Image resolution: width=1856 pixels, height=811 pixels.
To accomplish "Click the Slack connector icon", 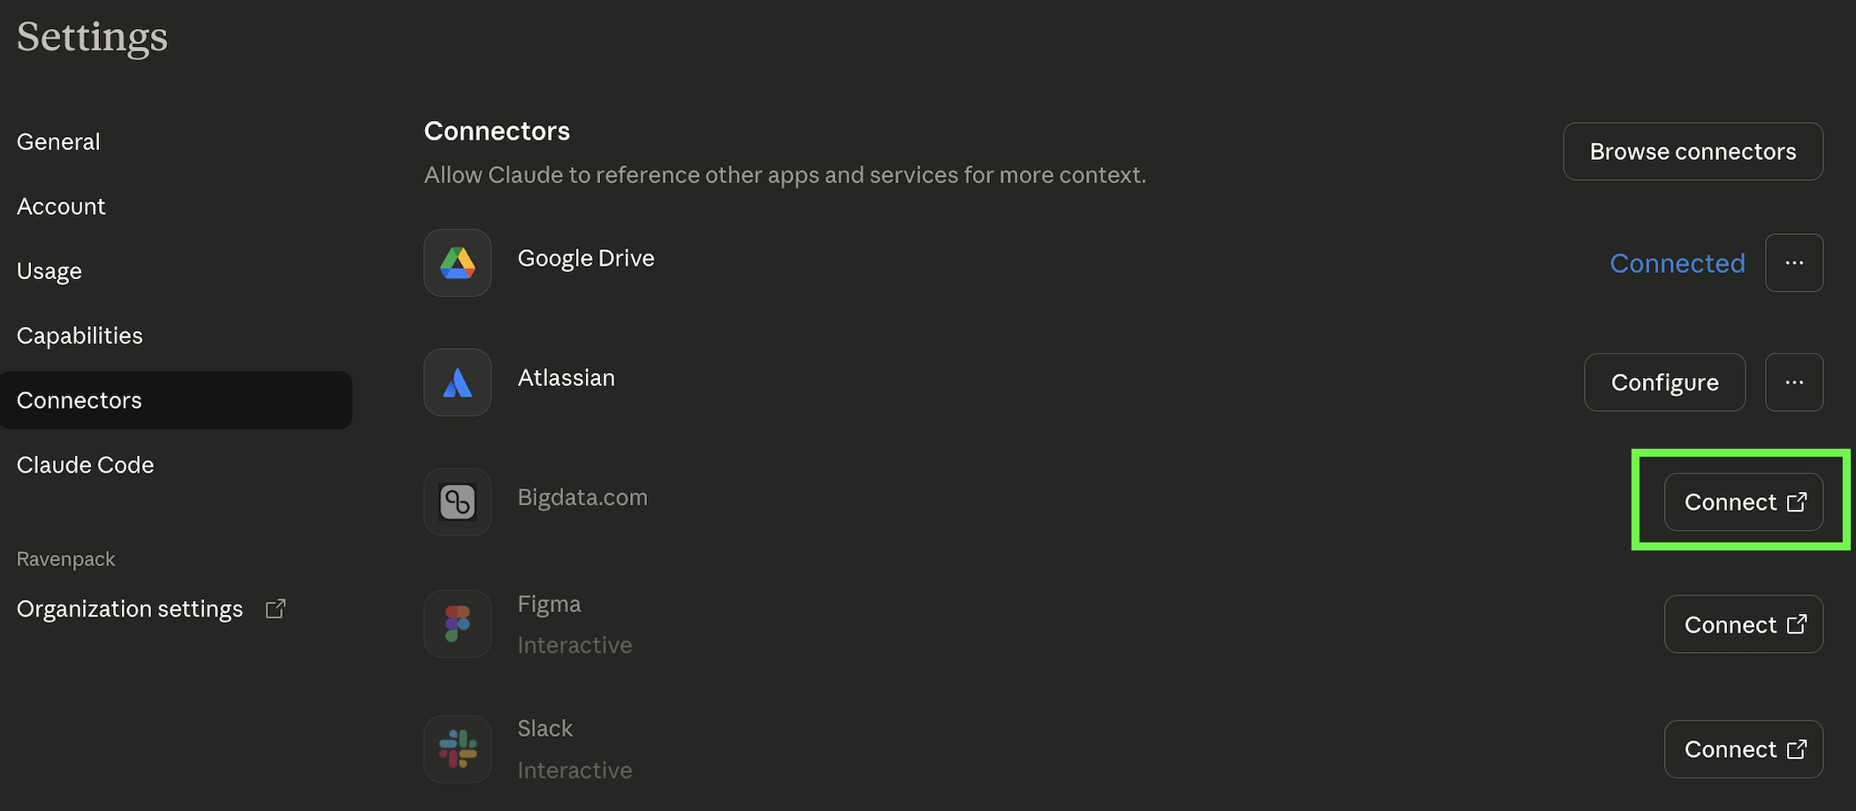I will pos(457,748).
